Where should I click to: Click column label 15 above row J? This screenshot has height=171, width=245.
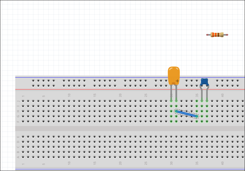95,95
